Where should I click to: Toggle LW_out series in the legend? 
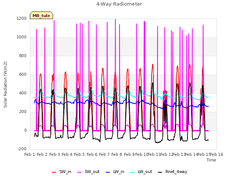point(141,172)
